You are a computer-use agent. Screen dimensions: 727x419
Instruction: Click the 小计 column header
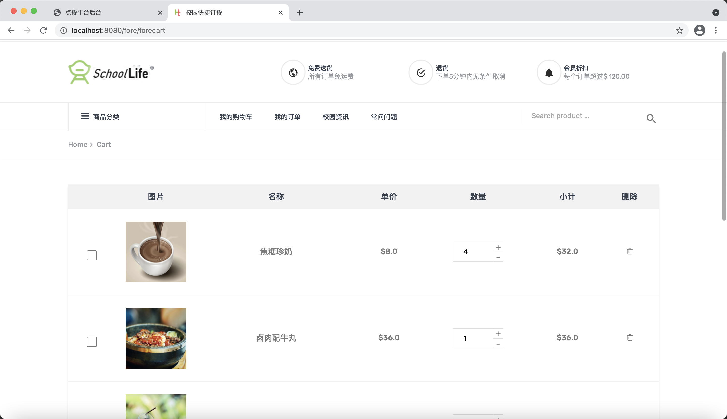tap(567, 197)
